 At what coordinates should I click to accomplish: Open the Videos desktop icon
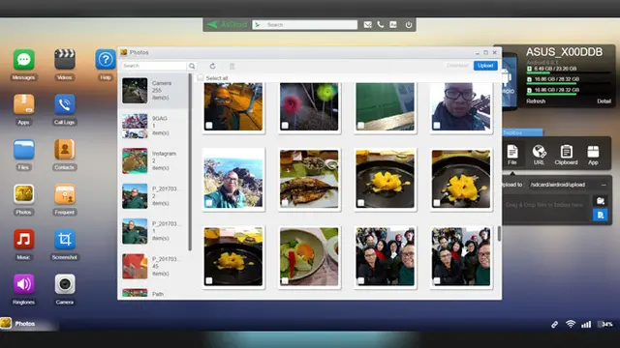[65, 60]
